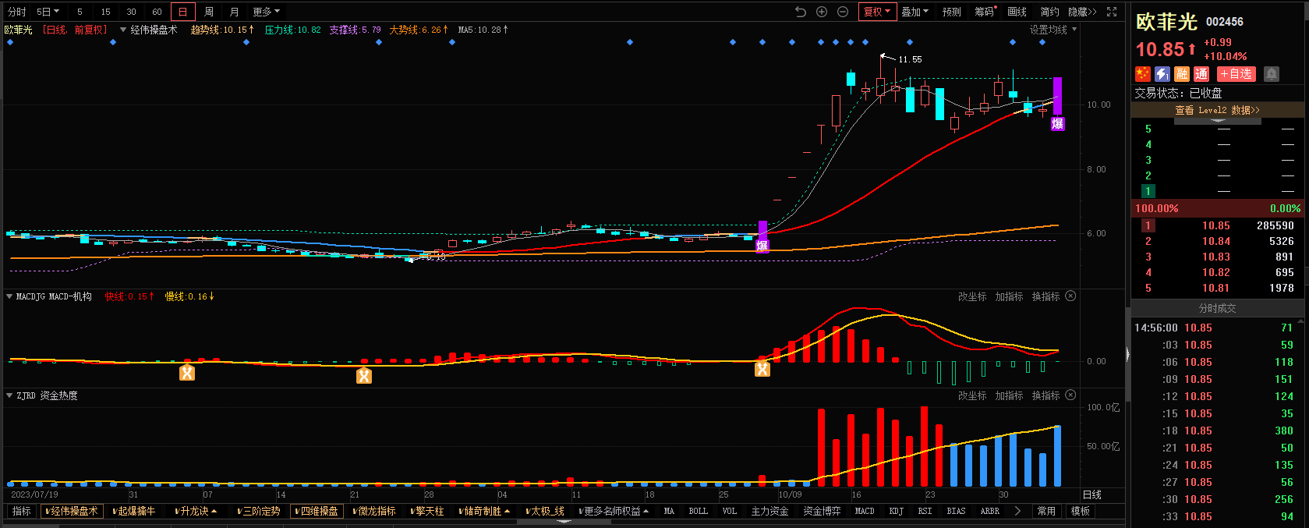1309x528 pixels.
Task: Zoom in the chart with plus icon
Action: click(x=822, y=12)
